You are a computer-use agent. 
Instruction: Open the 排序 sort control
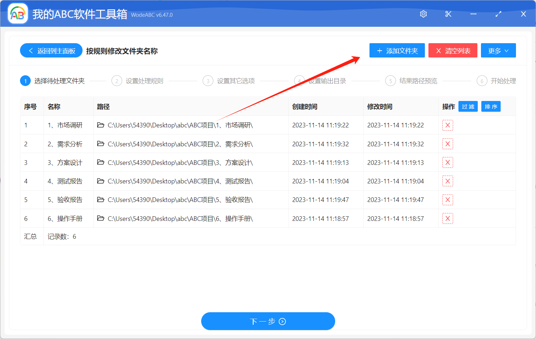click(491, 106)
